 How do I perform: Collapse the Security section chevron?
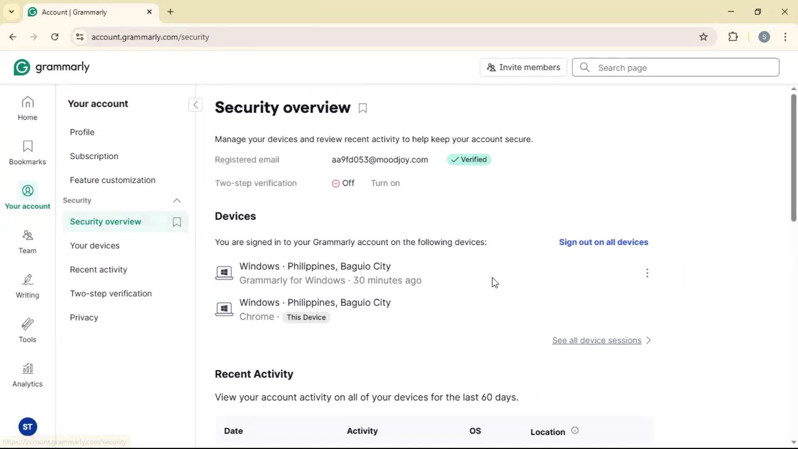pyautogui.click(x=177, y=200)
